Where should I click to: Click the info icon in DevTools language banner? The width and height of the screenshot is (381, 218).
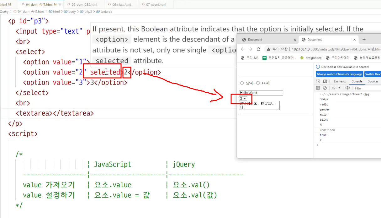[318, 67]
